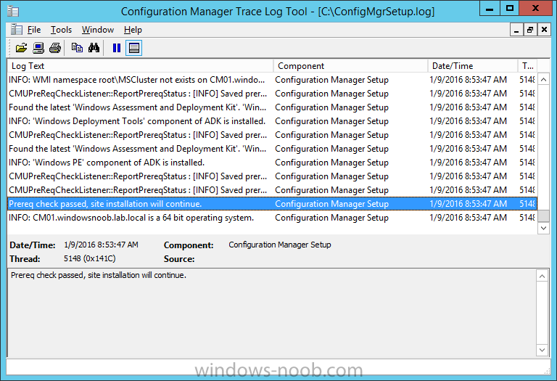This screenshot has height=381, width=557.
Task: Sort by Log Text column header
Action: click(x=140, y=66)
